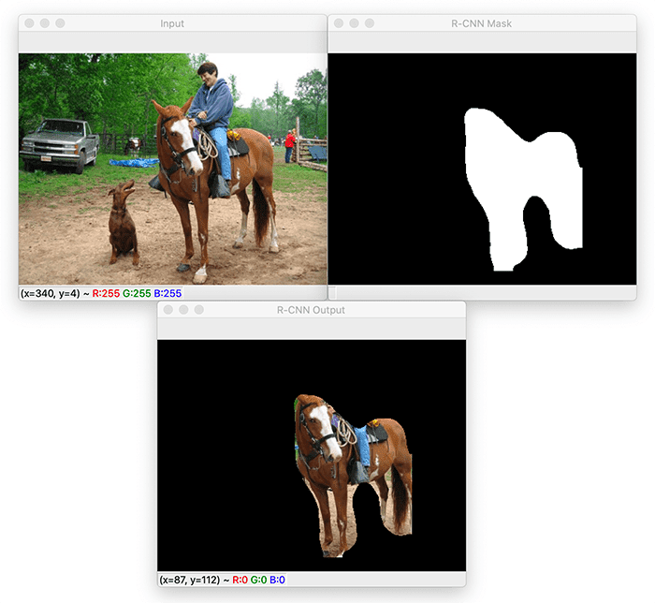Maximize the Input window
This screenshot has height=603, width=655.
[x=60, y=22]
